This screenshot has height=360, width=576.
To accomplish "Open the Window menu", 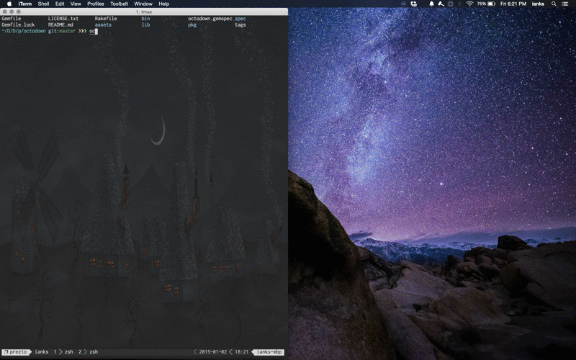I will click(x=143, y=4).
